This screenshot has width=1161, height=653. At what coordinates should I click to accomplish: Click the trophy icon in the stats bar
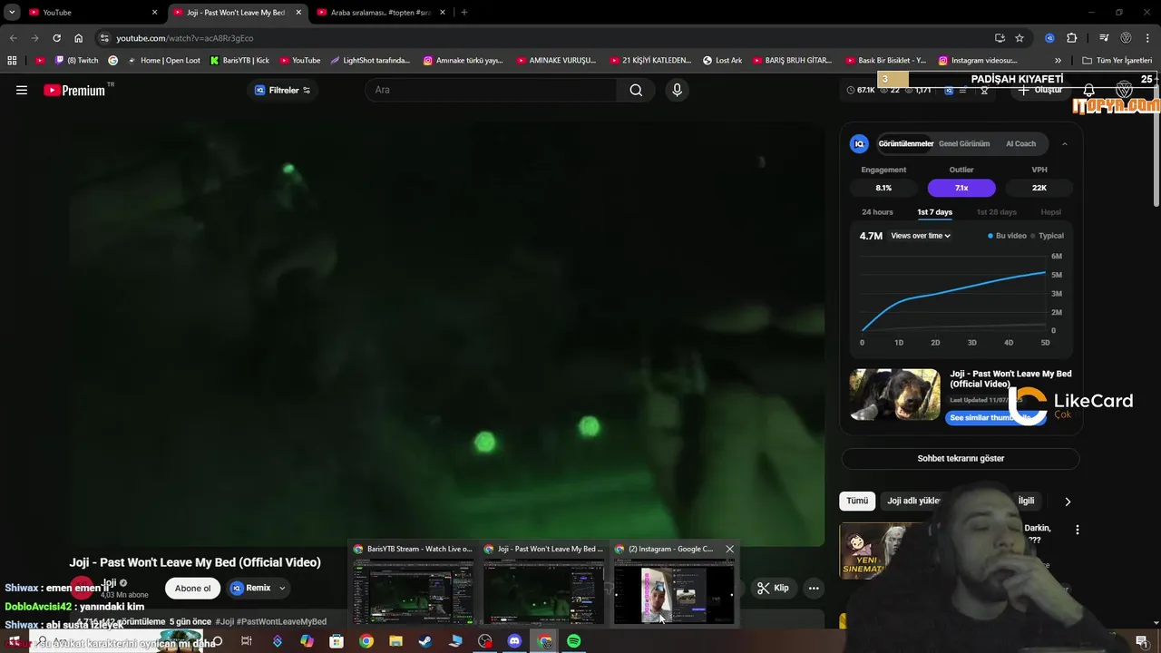click(984, 90)
